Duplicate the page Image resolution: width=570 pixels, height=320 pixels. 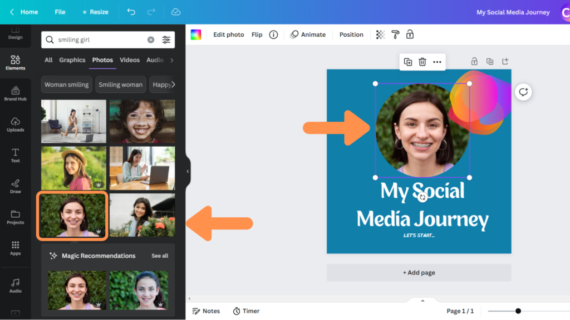tap(490, 61)
